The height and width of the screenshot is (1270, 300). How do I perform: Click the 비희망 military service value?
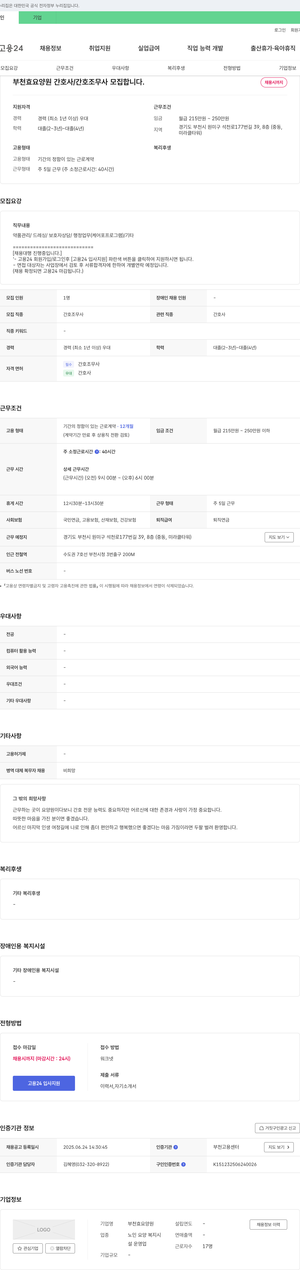click(x=69, y=771)
